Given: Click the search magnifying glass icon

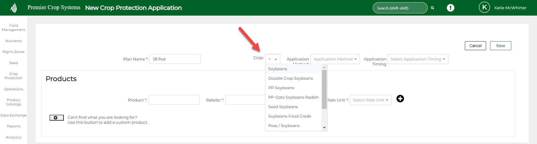Looking at the screenshot, I should 432,8.
